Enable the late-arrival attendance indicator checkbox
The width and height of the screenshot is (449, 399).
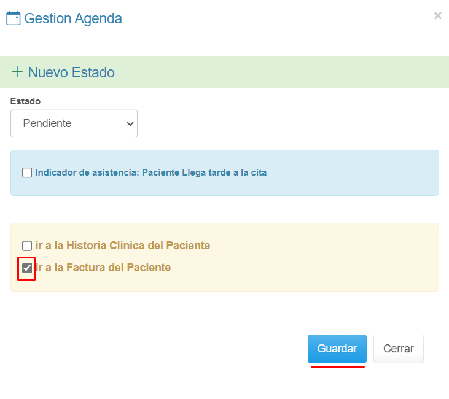[x=27, y=172]
